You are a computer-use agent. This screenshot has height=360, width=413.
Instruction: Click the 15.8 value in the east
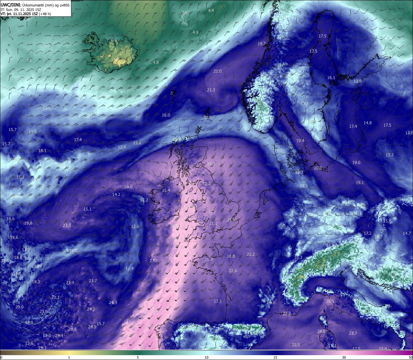pyautogui.click(x=387, y=221)
